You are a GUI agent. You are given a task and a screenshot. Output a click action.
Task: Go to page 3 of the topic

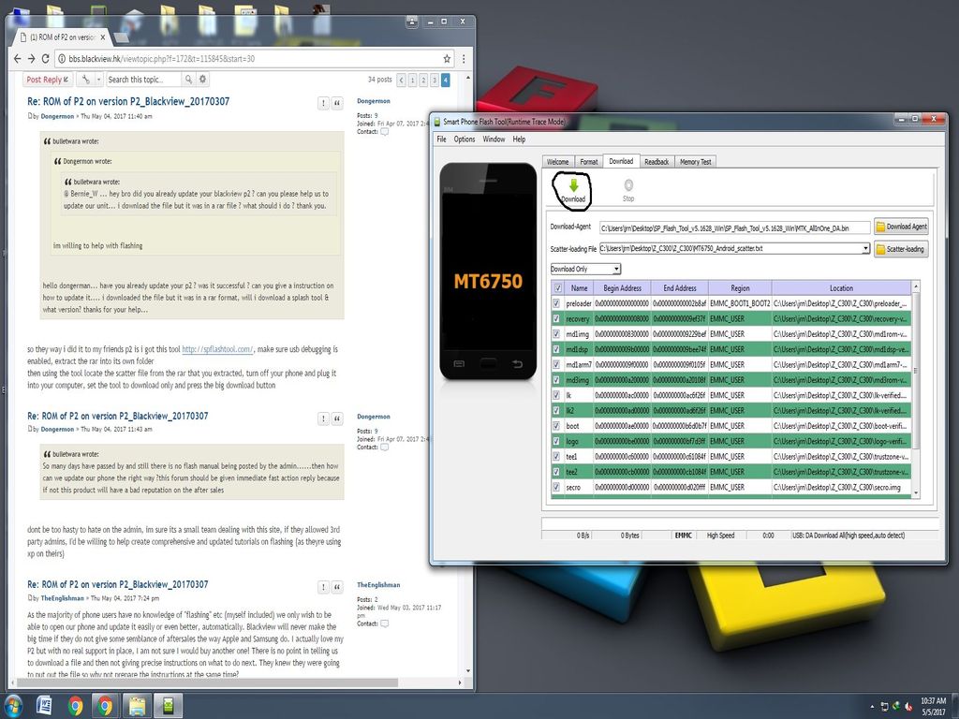point(435,80)
